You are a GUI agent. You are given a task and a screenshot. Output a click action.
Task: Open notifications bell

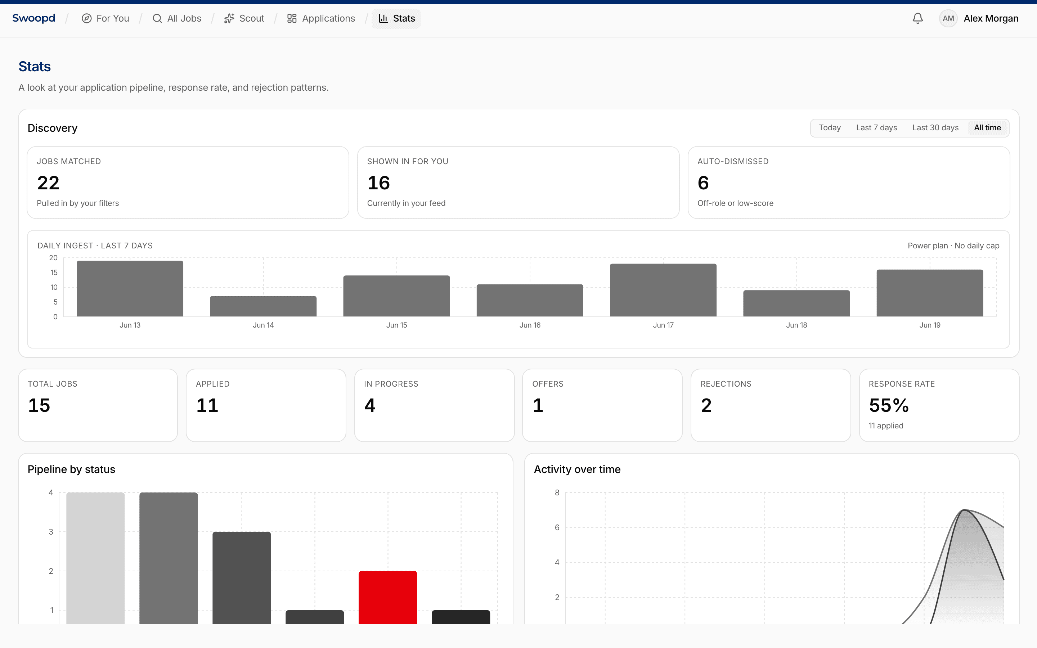click(917, 18)
